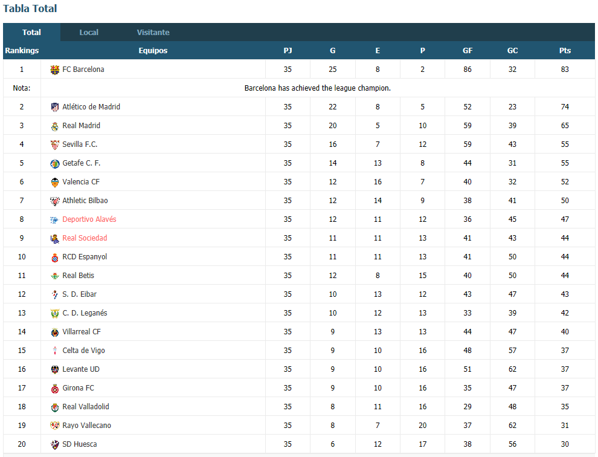Screen dimensions: 598x457
Task: Click the Rayo Vallecano crest icon
Action: tap(55, 426)
